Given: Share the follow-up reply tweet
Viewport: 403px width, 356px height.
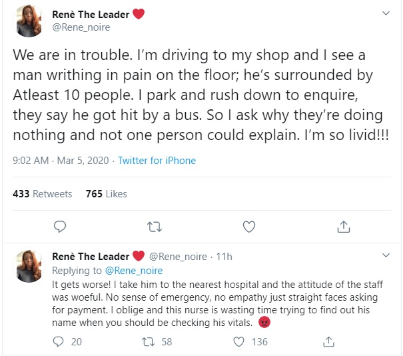Looking at the screenshot, I should pos(328,341).
